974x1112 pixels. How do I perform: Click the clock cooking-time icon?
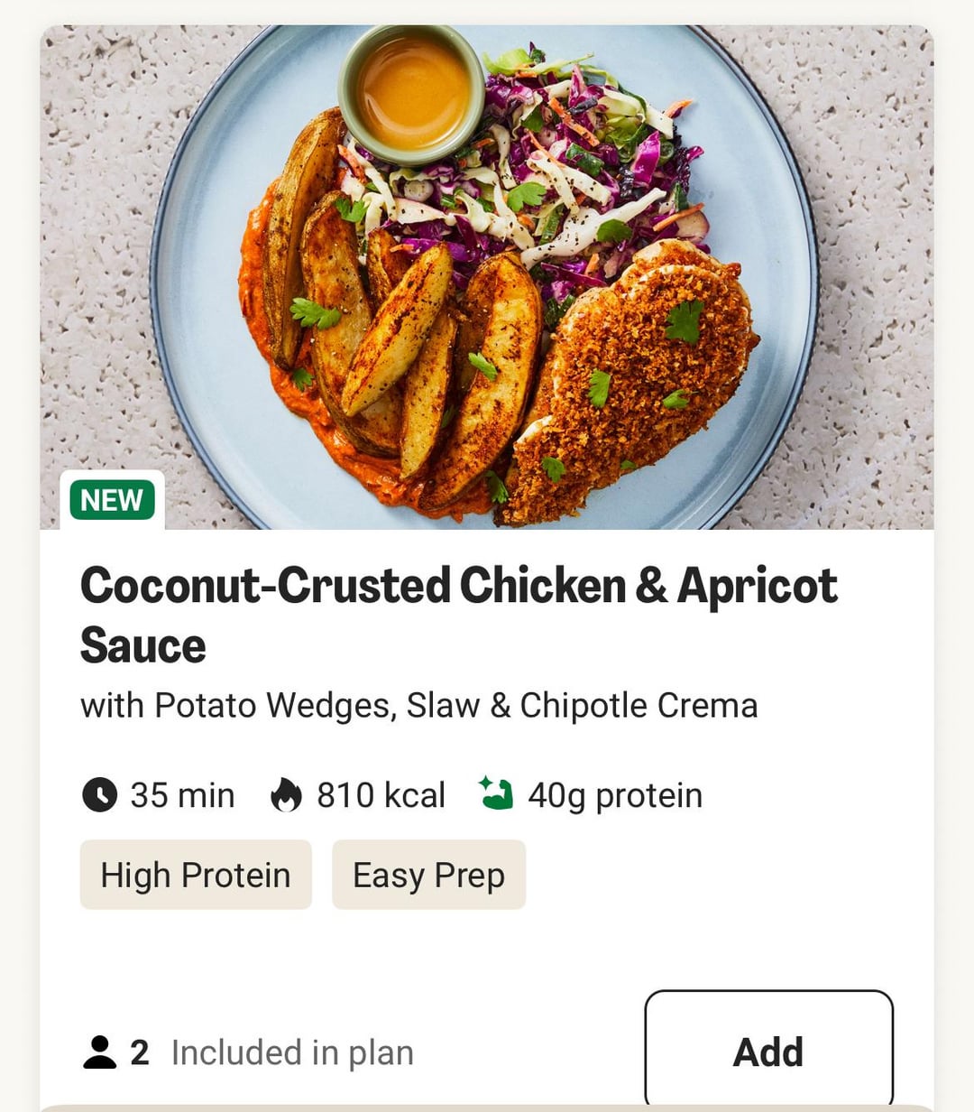coord(99,795)
